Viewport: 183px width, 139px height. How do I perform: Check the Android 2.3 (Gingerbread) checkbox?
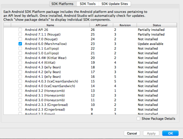[x=20, y=110]
